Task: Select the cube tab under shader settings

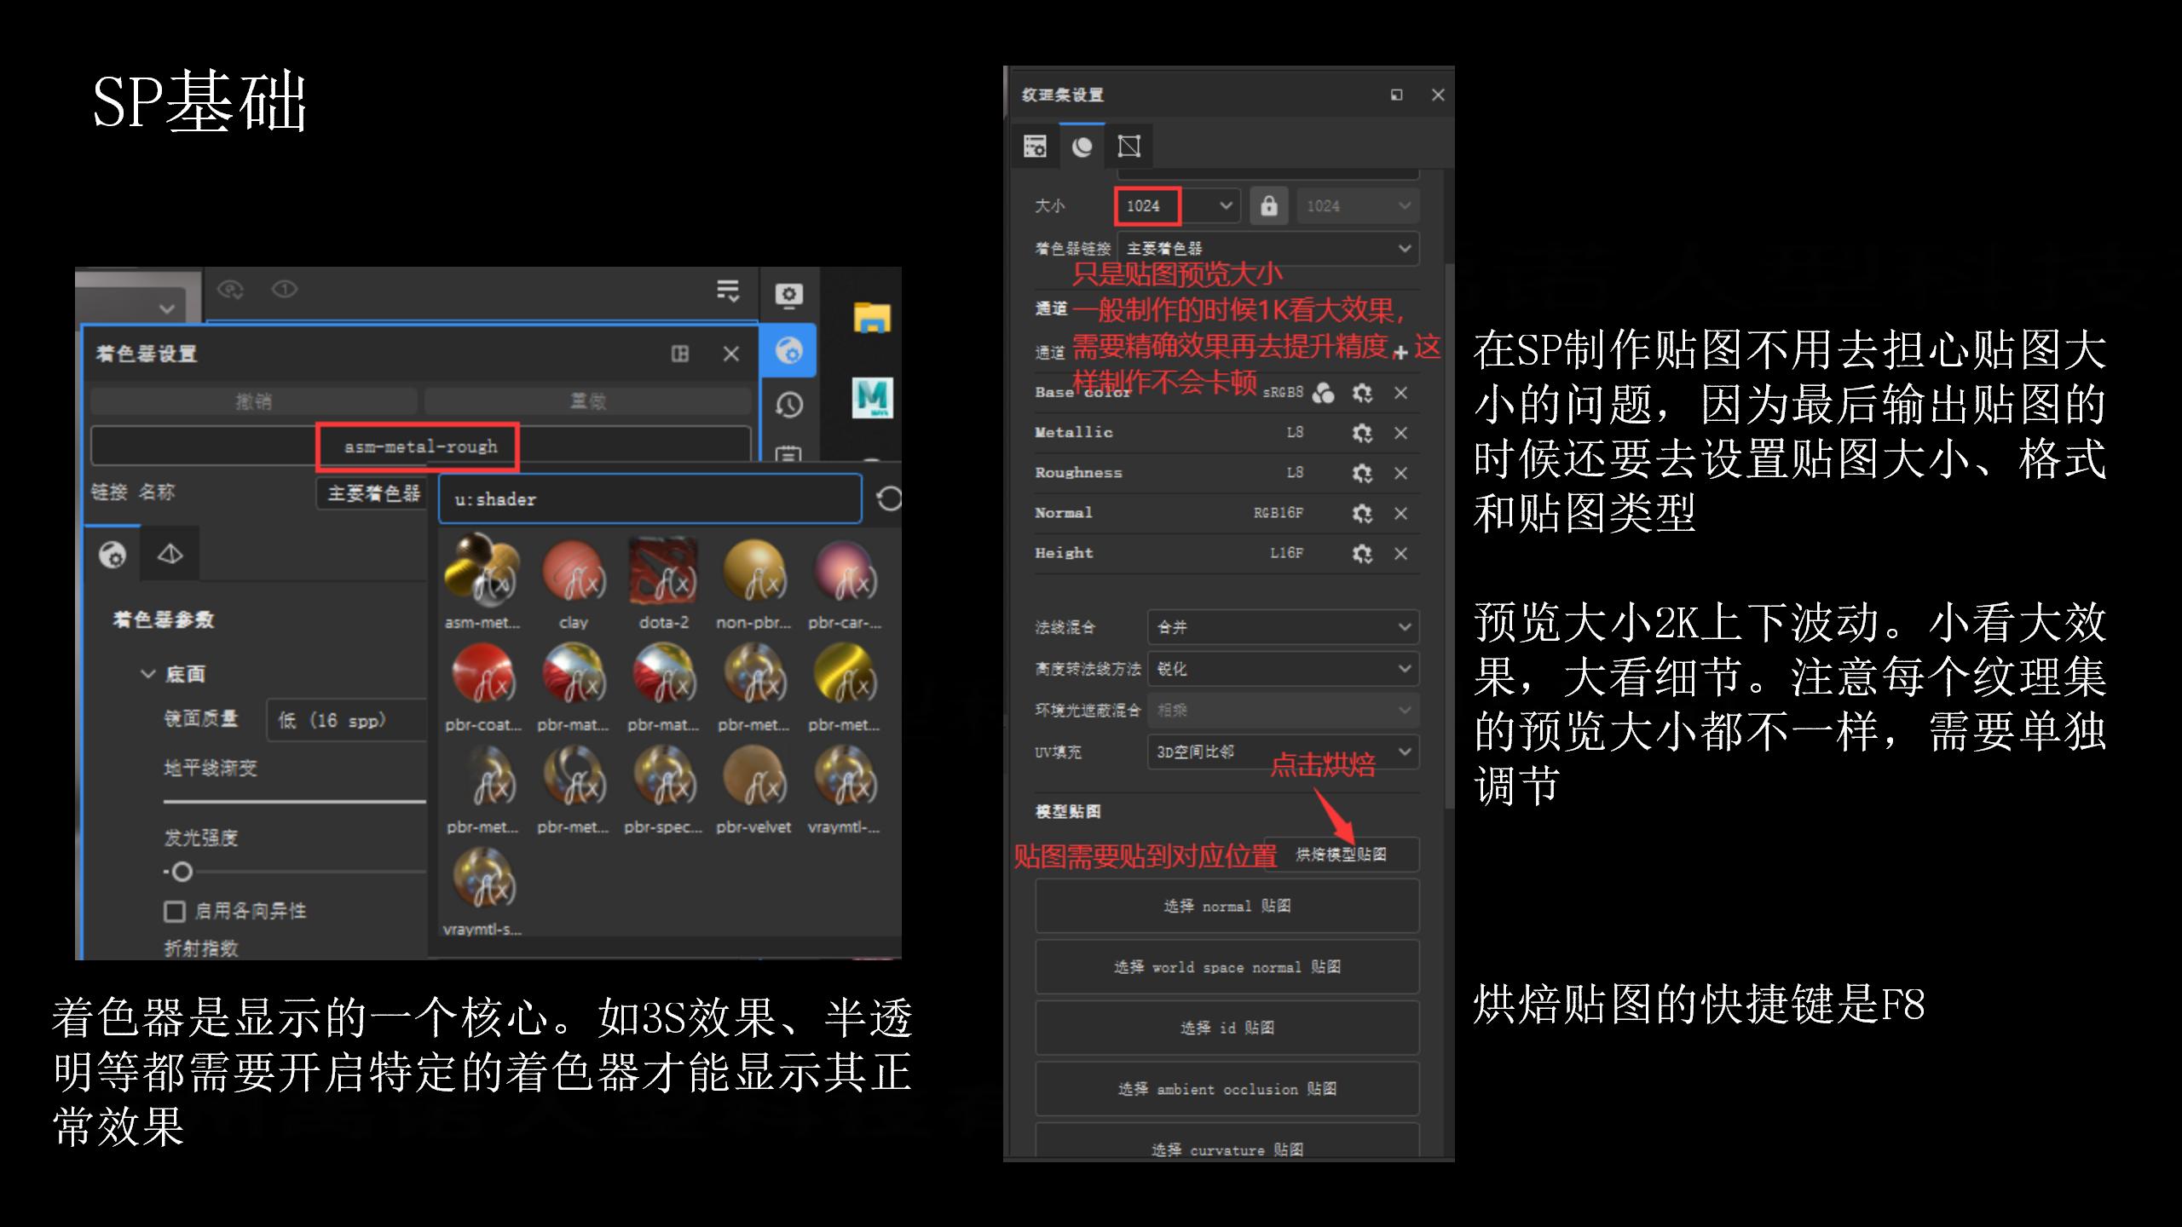Action: [170, 555]
